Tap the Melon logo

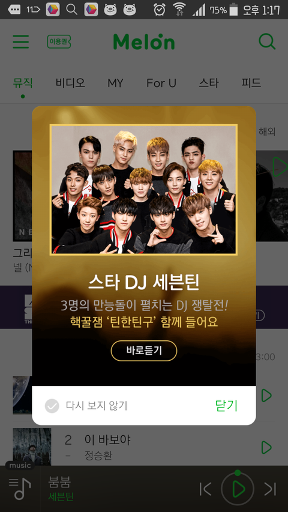(x=144, y=41)
